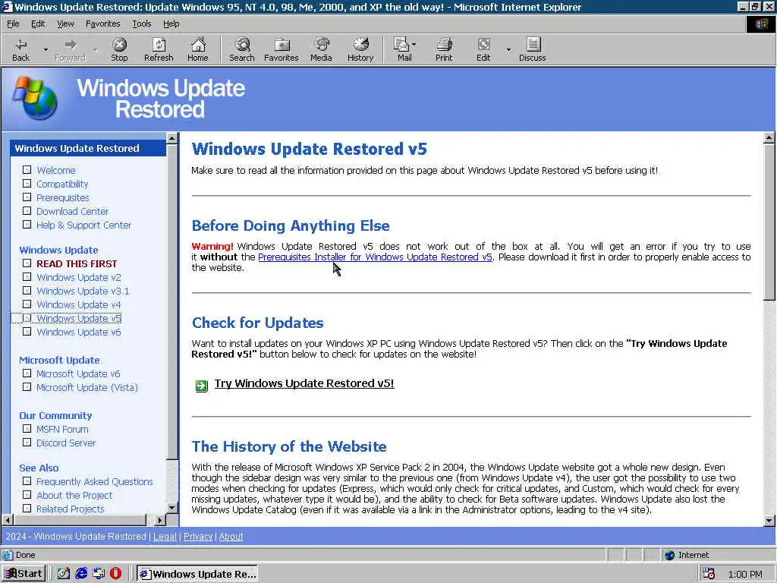The image size is (777, 583).
Task: Click the box bullet beside Welcome
Action: tap(27, 169)
